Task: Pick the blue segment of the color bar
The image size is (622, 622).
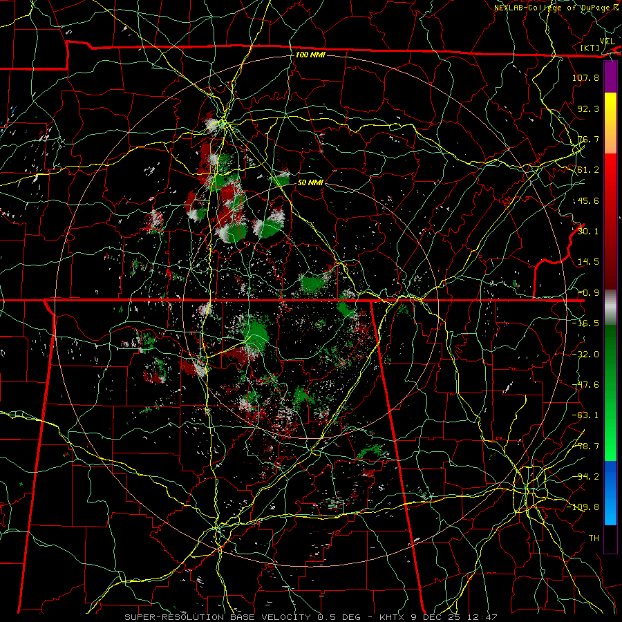Action: pos(610,493)
